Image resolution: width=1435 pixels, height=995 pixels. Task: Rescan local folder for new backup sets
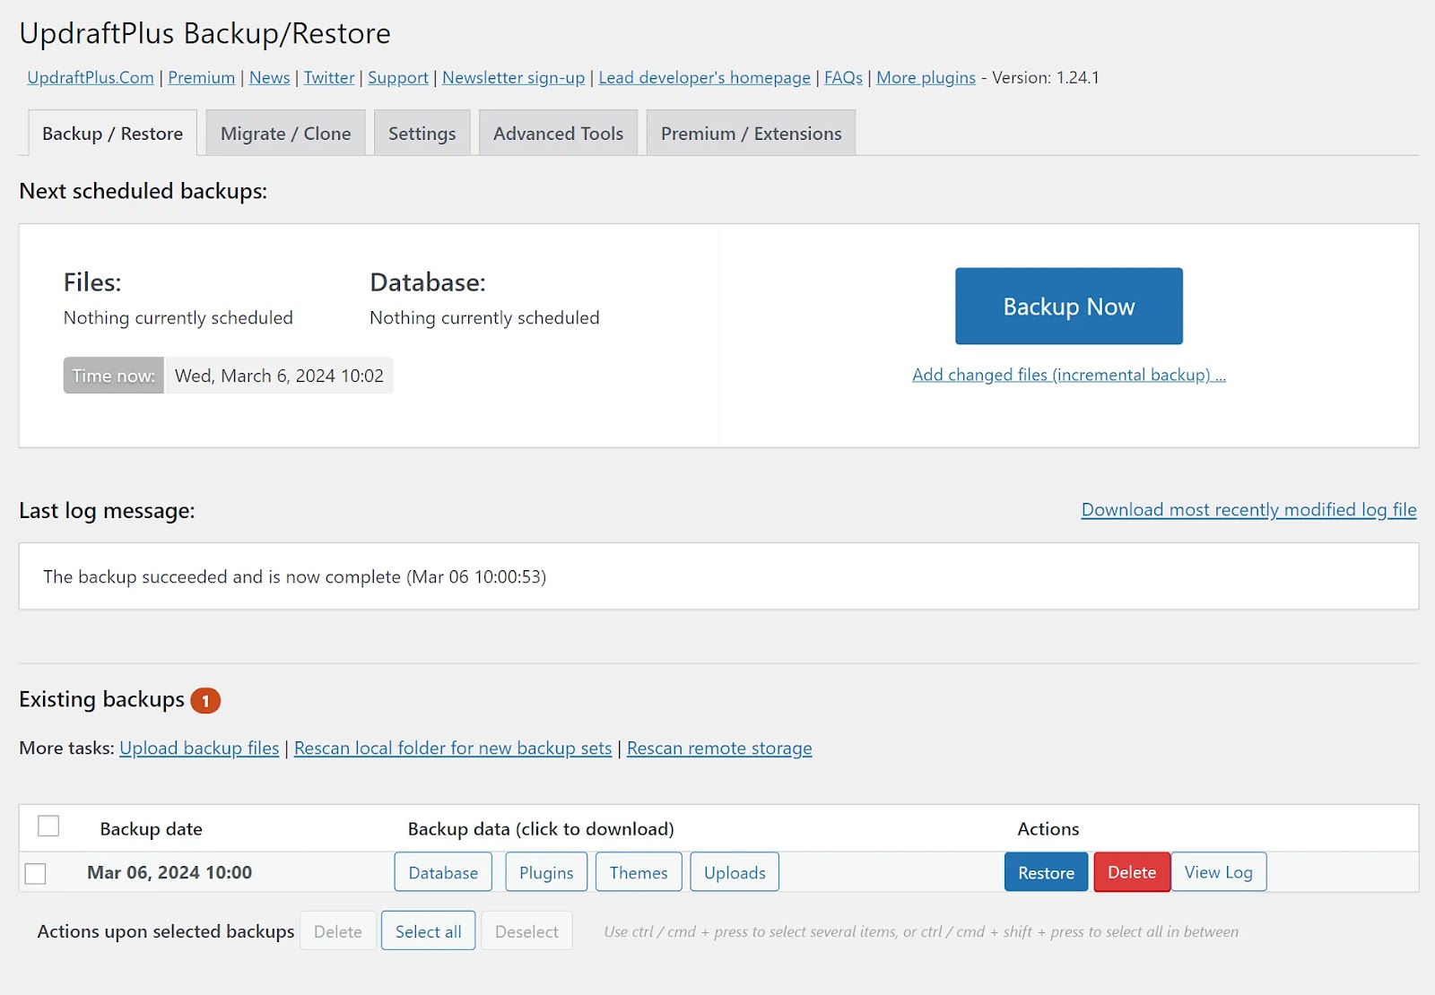(452, 748)
